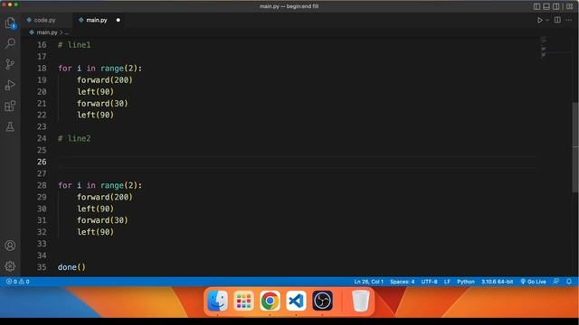Click line number 18 in gutter
This screenshot has width=579, height=325.
point(42,69)
